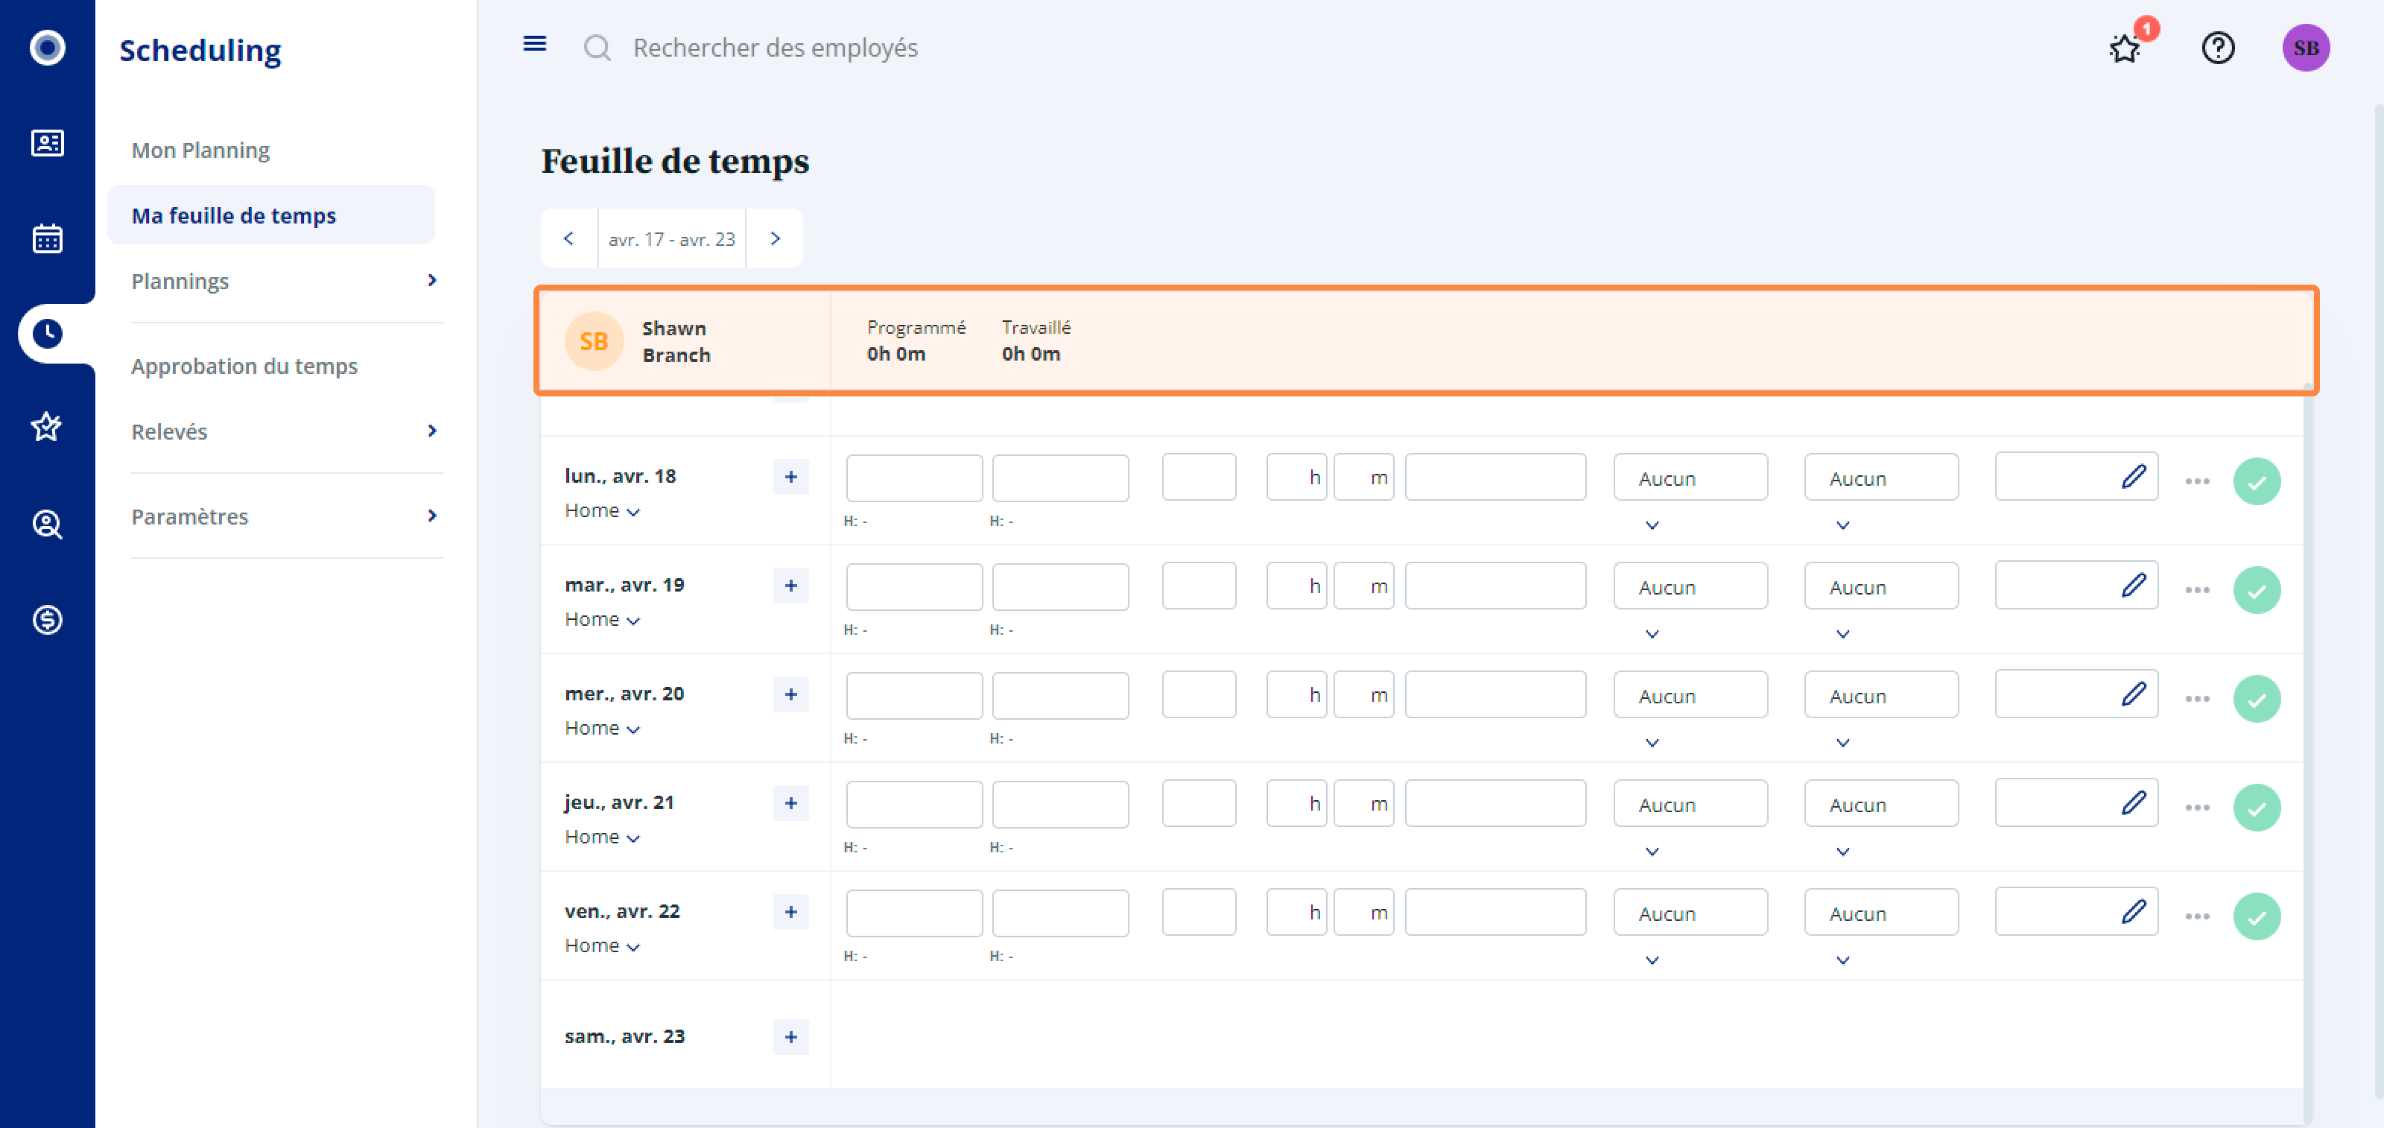This screenshot has width=2384, height=1128.
Task: Open the person search sidebar icon
Action: point(47,524)
